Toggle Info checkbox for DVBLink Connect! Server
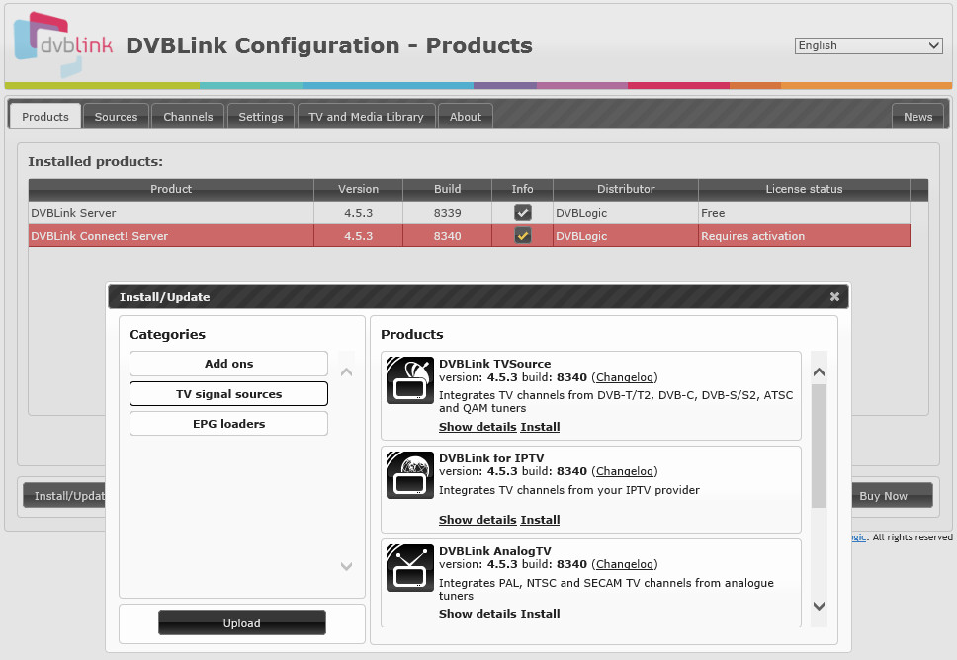This screenshot has width=957, height=660. tap(522, 235)
